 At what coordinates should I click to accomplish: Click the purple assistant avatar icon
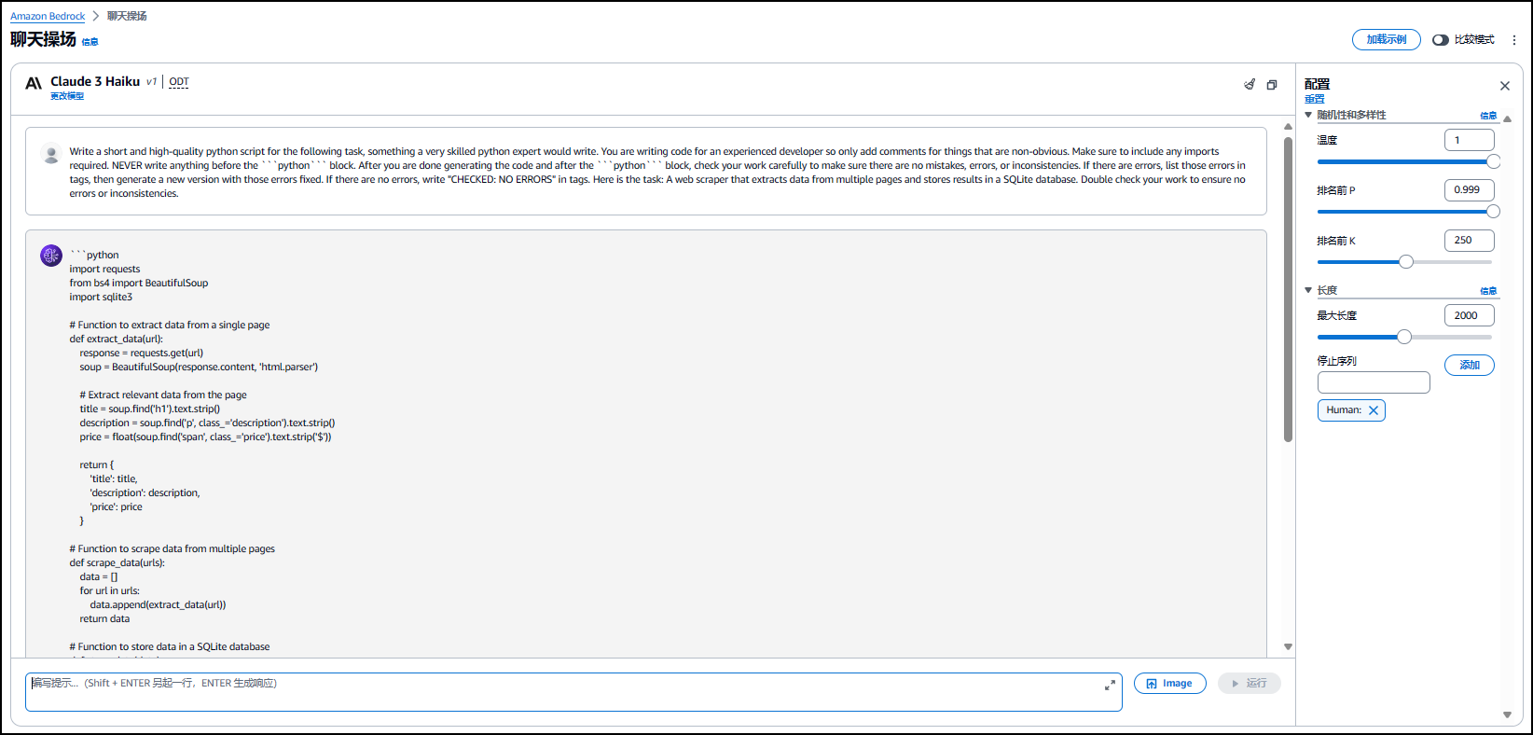coord(51,256)
